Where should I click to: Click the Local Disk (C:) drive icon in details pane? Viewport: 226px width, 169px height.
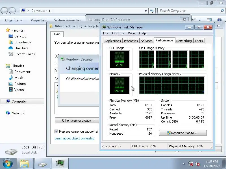click(11, 152)
